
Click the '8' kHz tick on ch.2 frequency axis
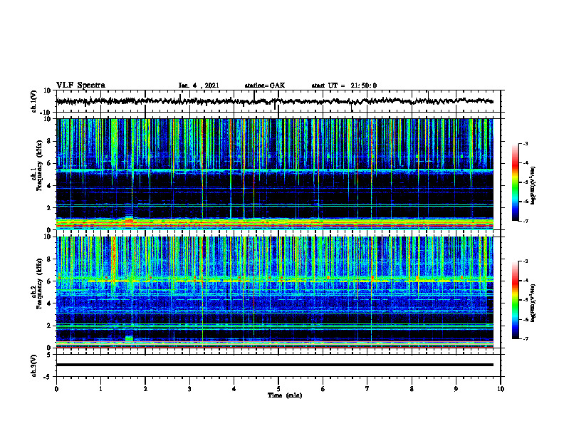click(x=50, y=259)
